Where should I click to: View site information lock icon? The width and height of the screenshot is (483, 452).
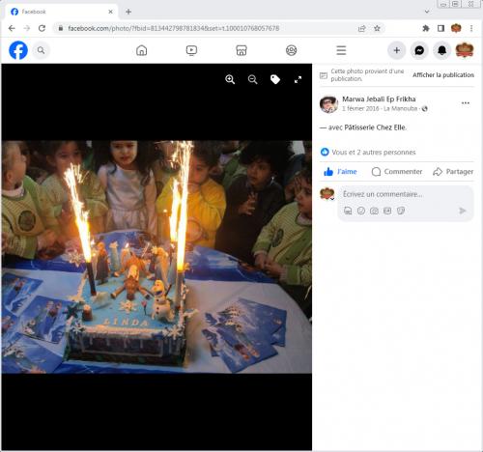click(x=60, y=28)
